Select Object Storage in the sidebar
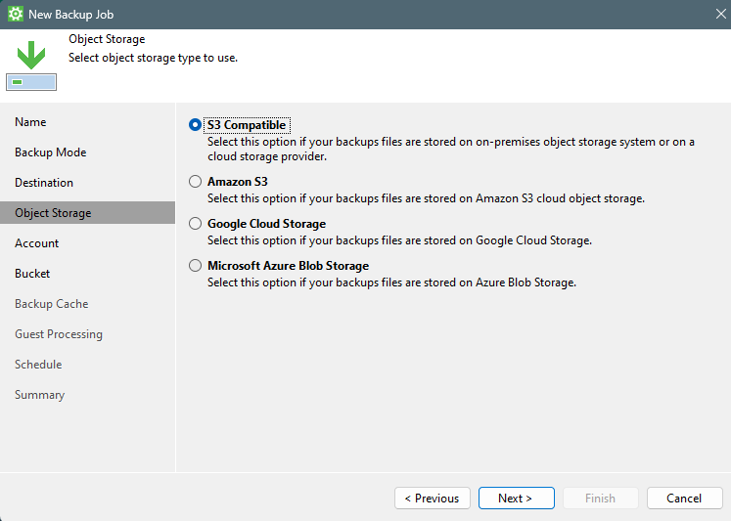This screenshot has height=521, width=731. click(x=53, y=213)
